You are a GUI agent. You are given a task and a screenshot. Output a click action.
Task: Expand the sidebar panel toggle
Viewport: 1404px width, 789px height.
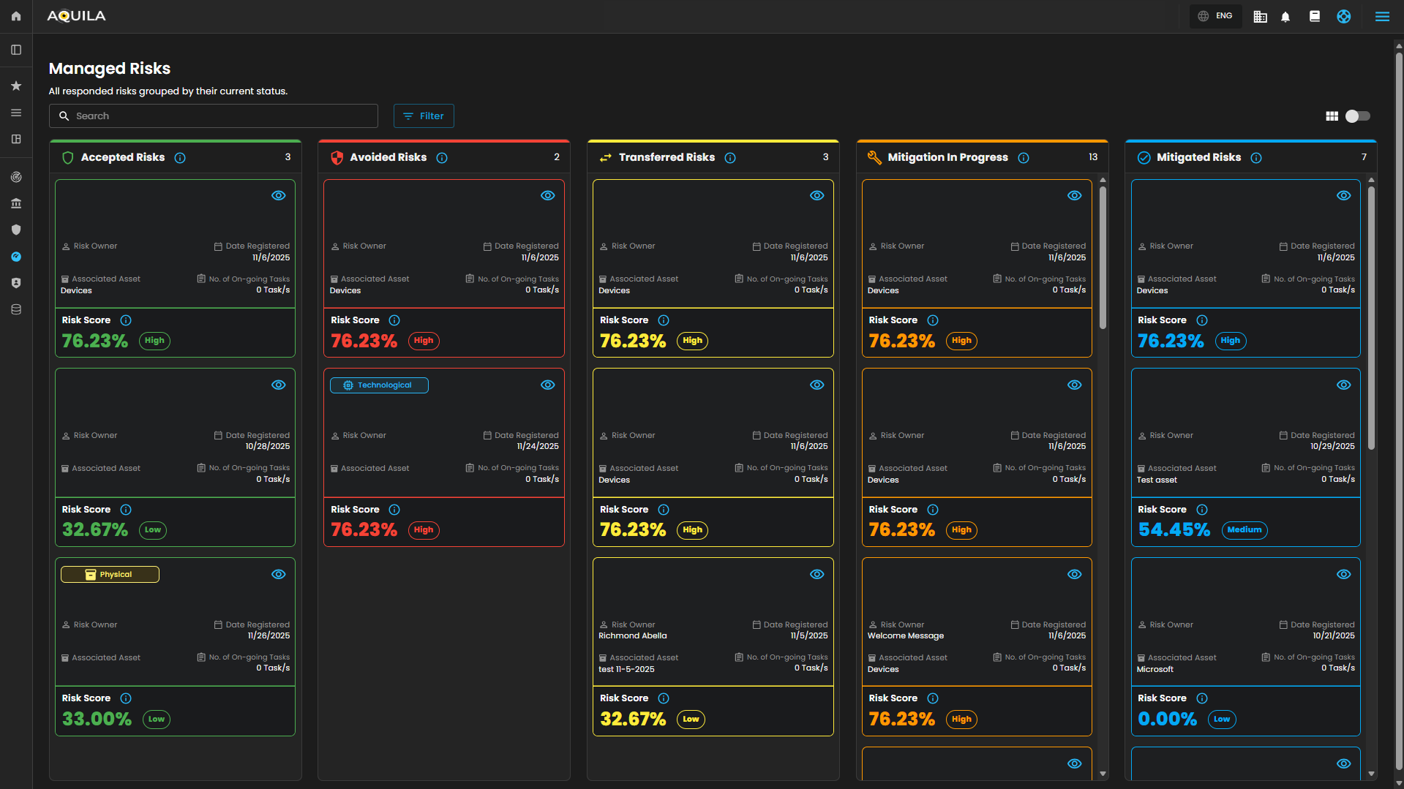point(16,50)
